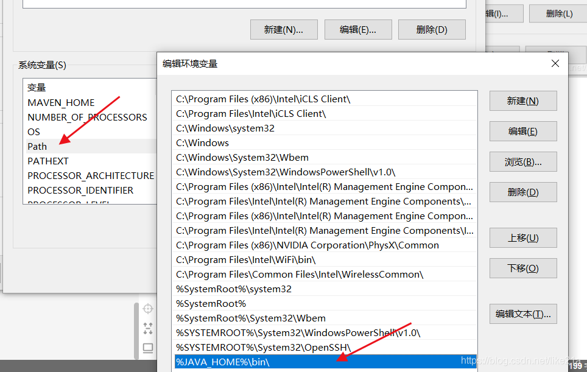Click 删除(D) in the user variables section
The image size is (587, 372).
tap(432, 30)
